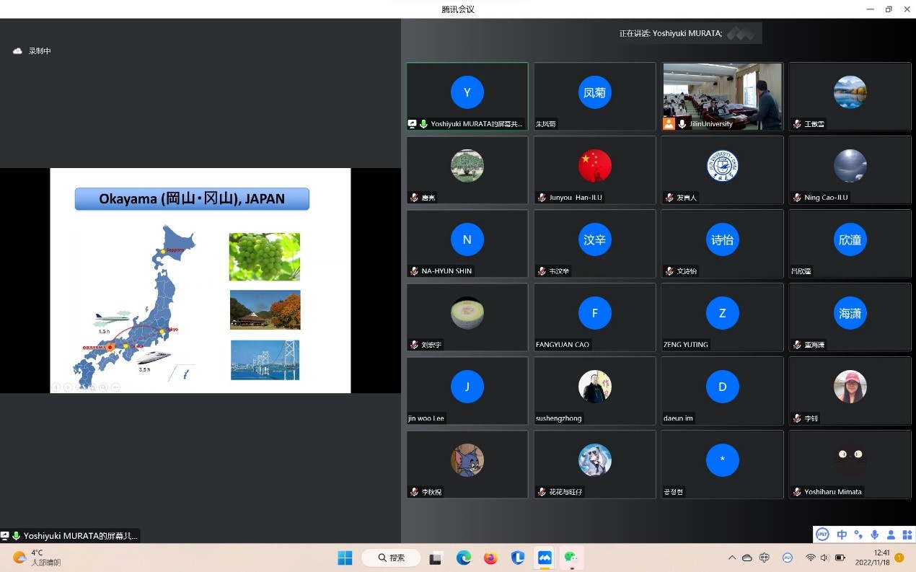The width and height of the screenshot is (916, 572).
Task: Open Microsoft Edge from the taskbar
Action: click(464, 558)
